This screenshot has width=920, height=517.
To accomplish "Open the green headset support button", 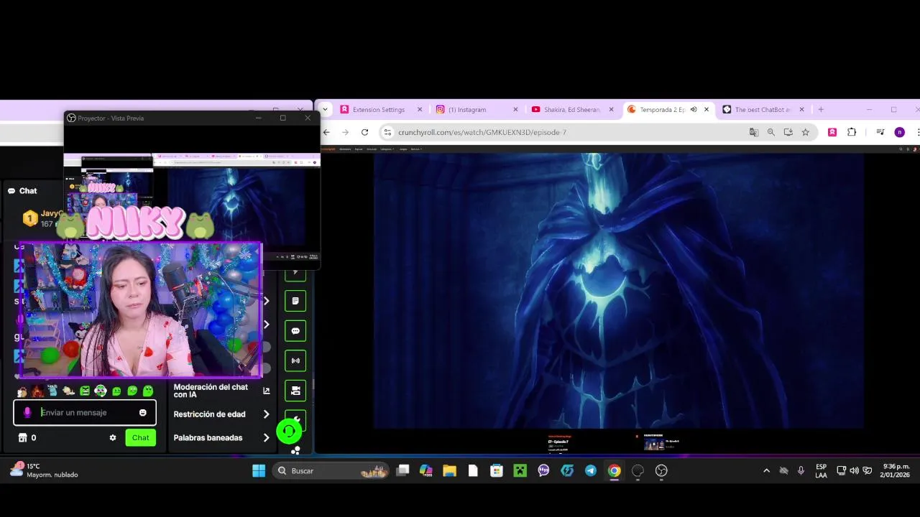I will 289,431.
